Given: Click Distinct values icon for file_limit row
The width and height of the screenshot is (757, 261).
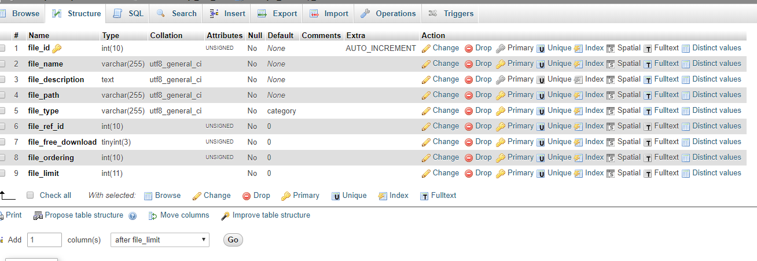Looking at the screenshot, I should pos(686,173).
